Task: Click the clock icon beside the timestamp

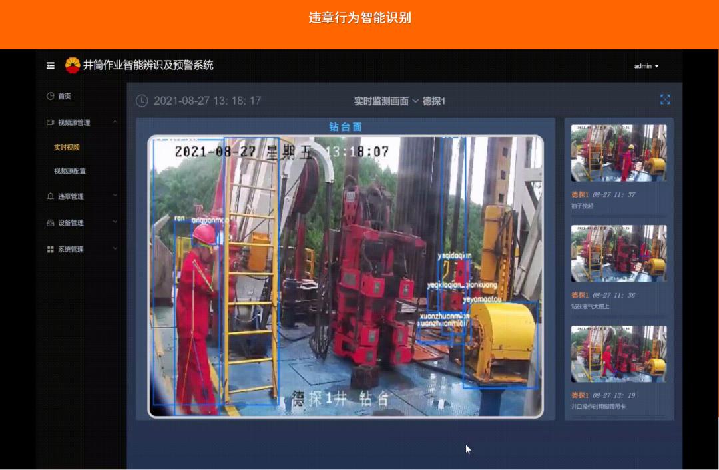Action: click(142, 101)
